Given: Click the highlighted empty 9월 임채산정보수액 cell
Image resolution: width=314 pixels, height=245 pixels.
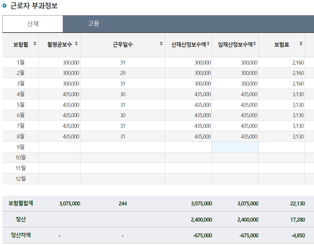Looking at the screenshot, I should point(235,147).
